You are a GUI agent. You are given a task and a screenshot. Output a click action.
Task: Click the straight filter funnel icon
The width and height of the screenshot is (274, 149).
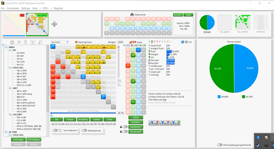(x=150, y=54)
